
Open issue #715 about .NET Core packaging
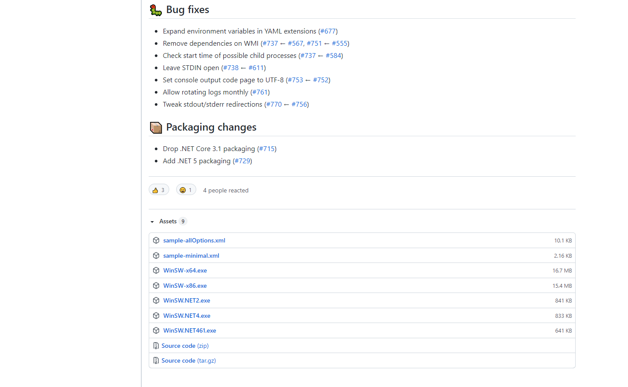[267, 149]
